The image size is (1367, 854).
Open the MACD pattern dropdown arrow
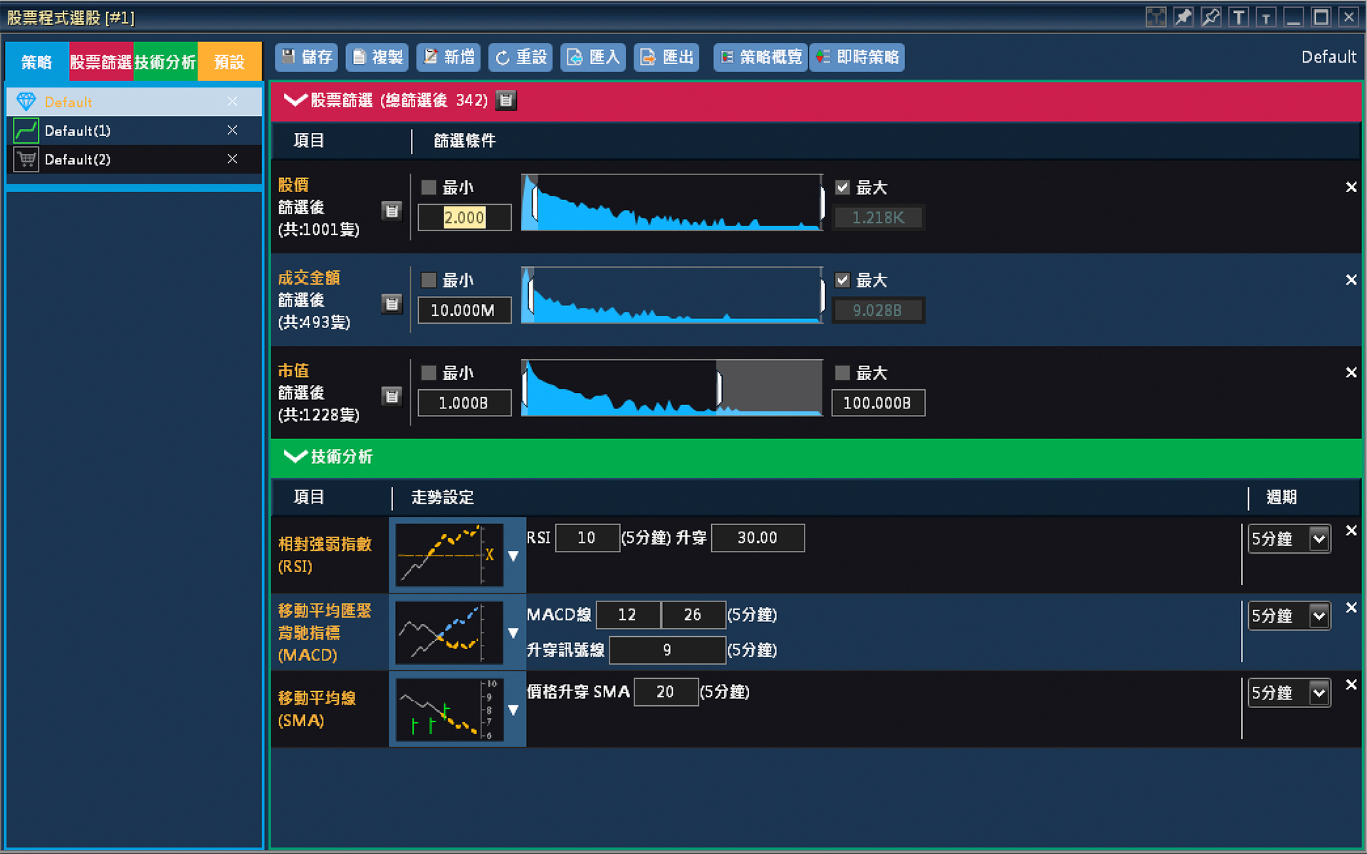click(513, 633)
